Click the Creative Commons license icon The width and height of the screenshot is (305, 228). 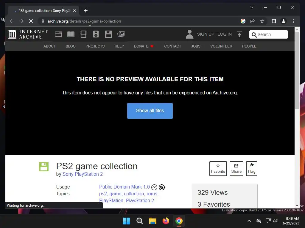(154, 187)
